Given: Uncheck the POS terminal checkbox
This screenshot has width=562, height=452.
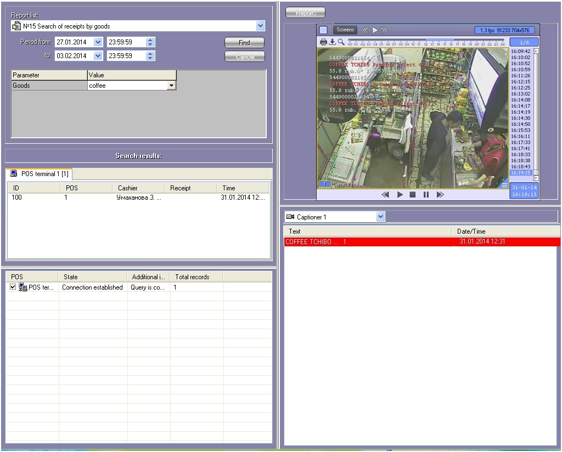Looking at the screenshot, I should point(13,287).
